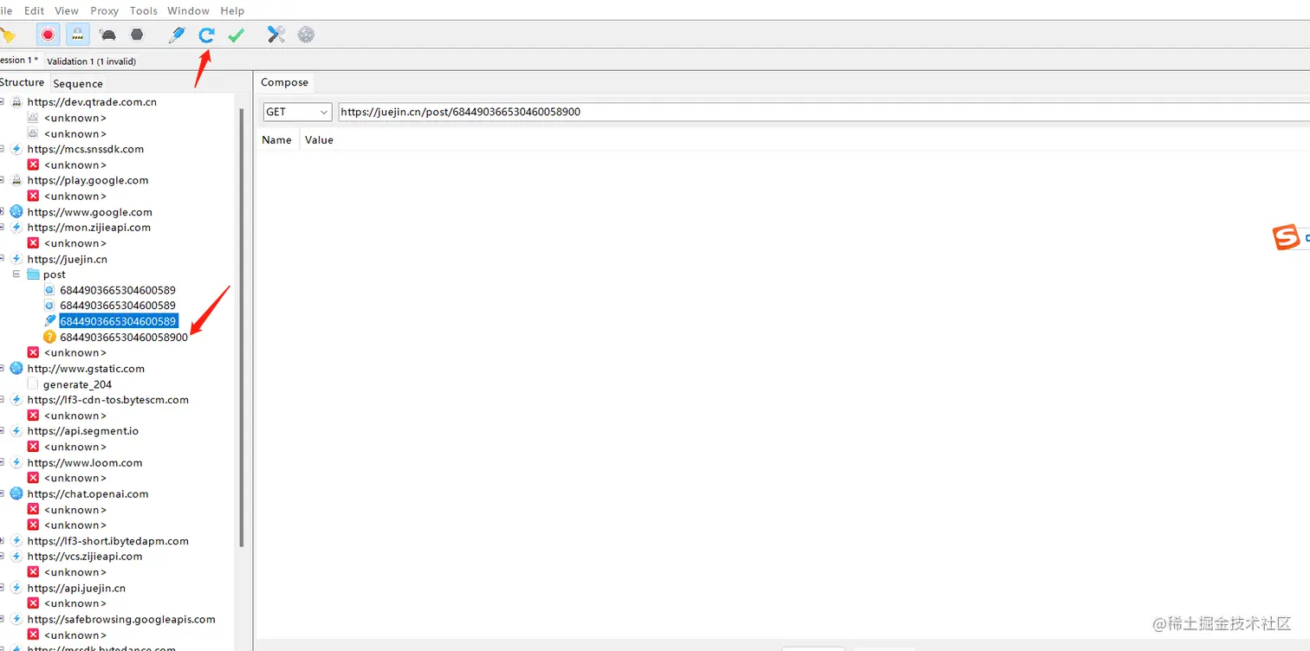The image size is (1310, 651).
Task: Click the orange question mark request icon
Action: point(49,337)
